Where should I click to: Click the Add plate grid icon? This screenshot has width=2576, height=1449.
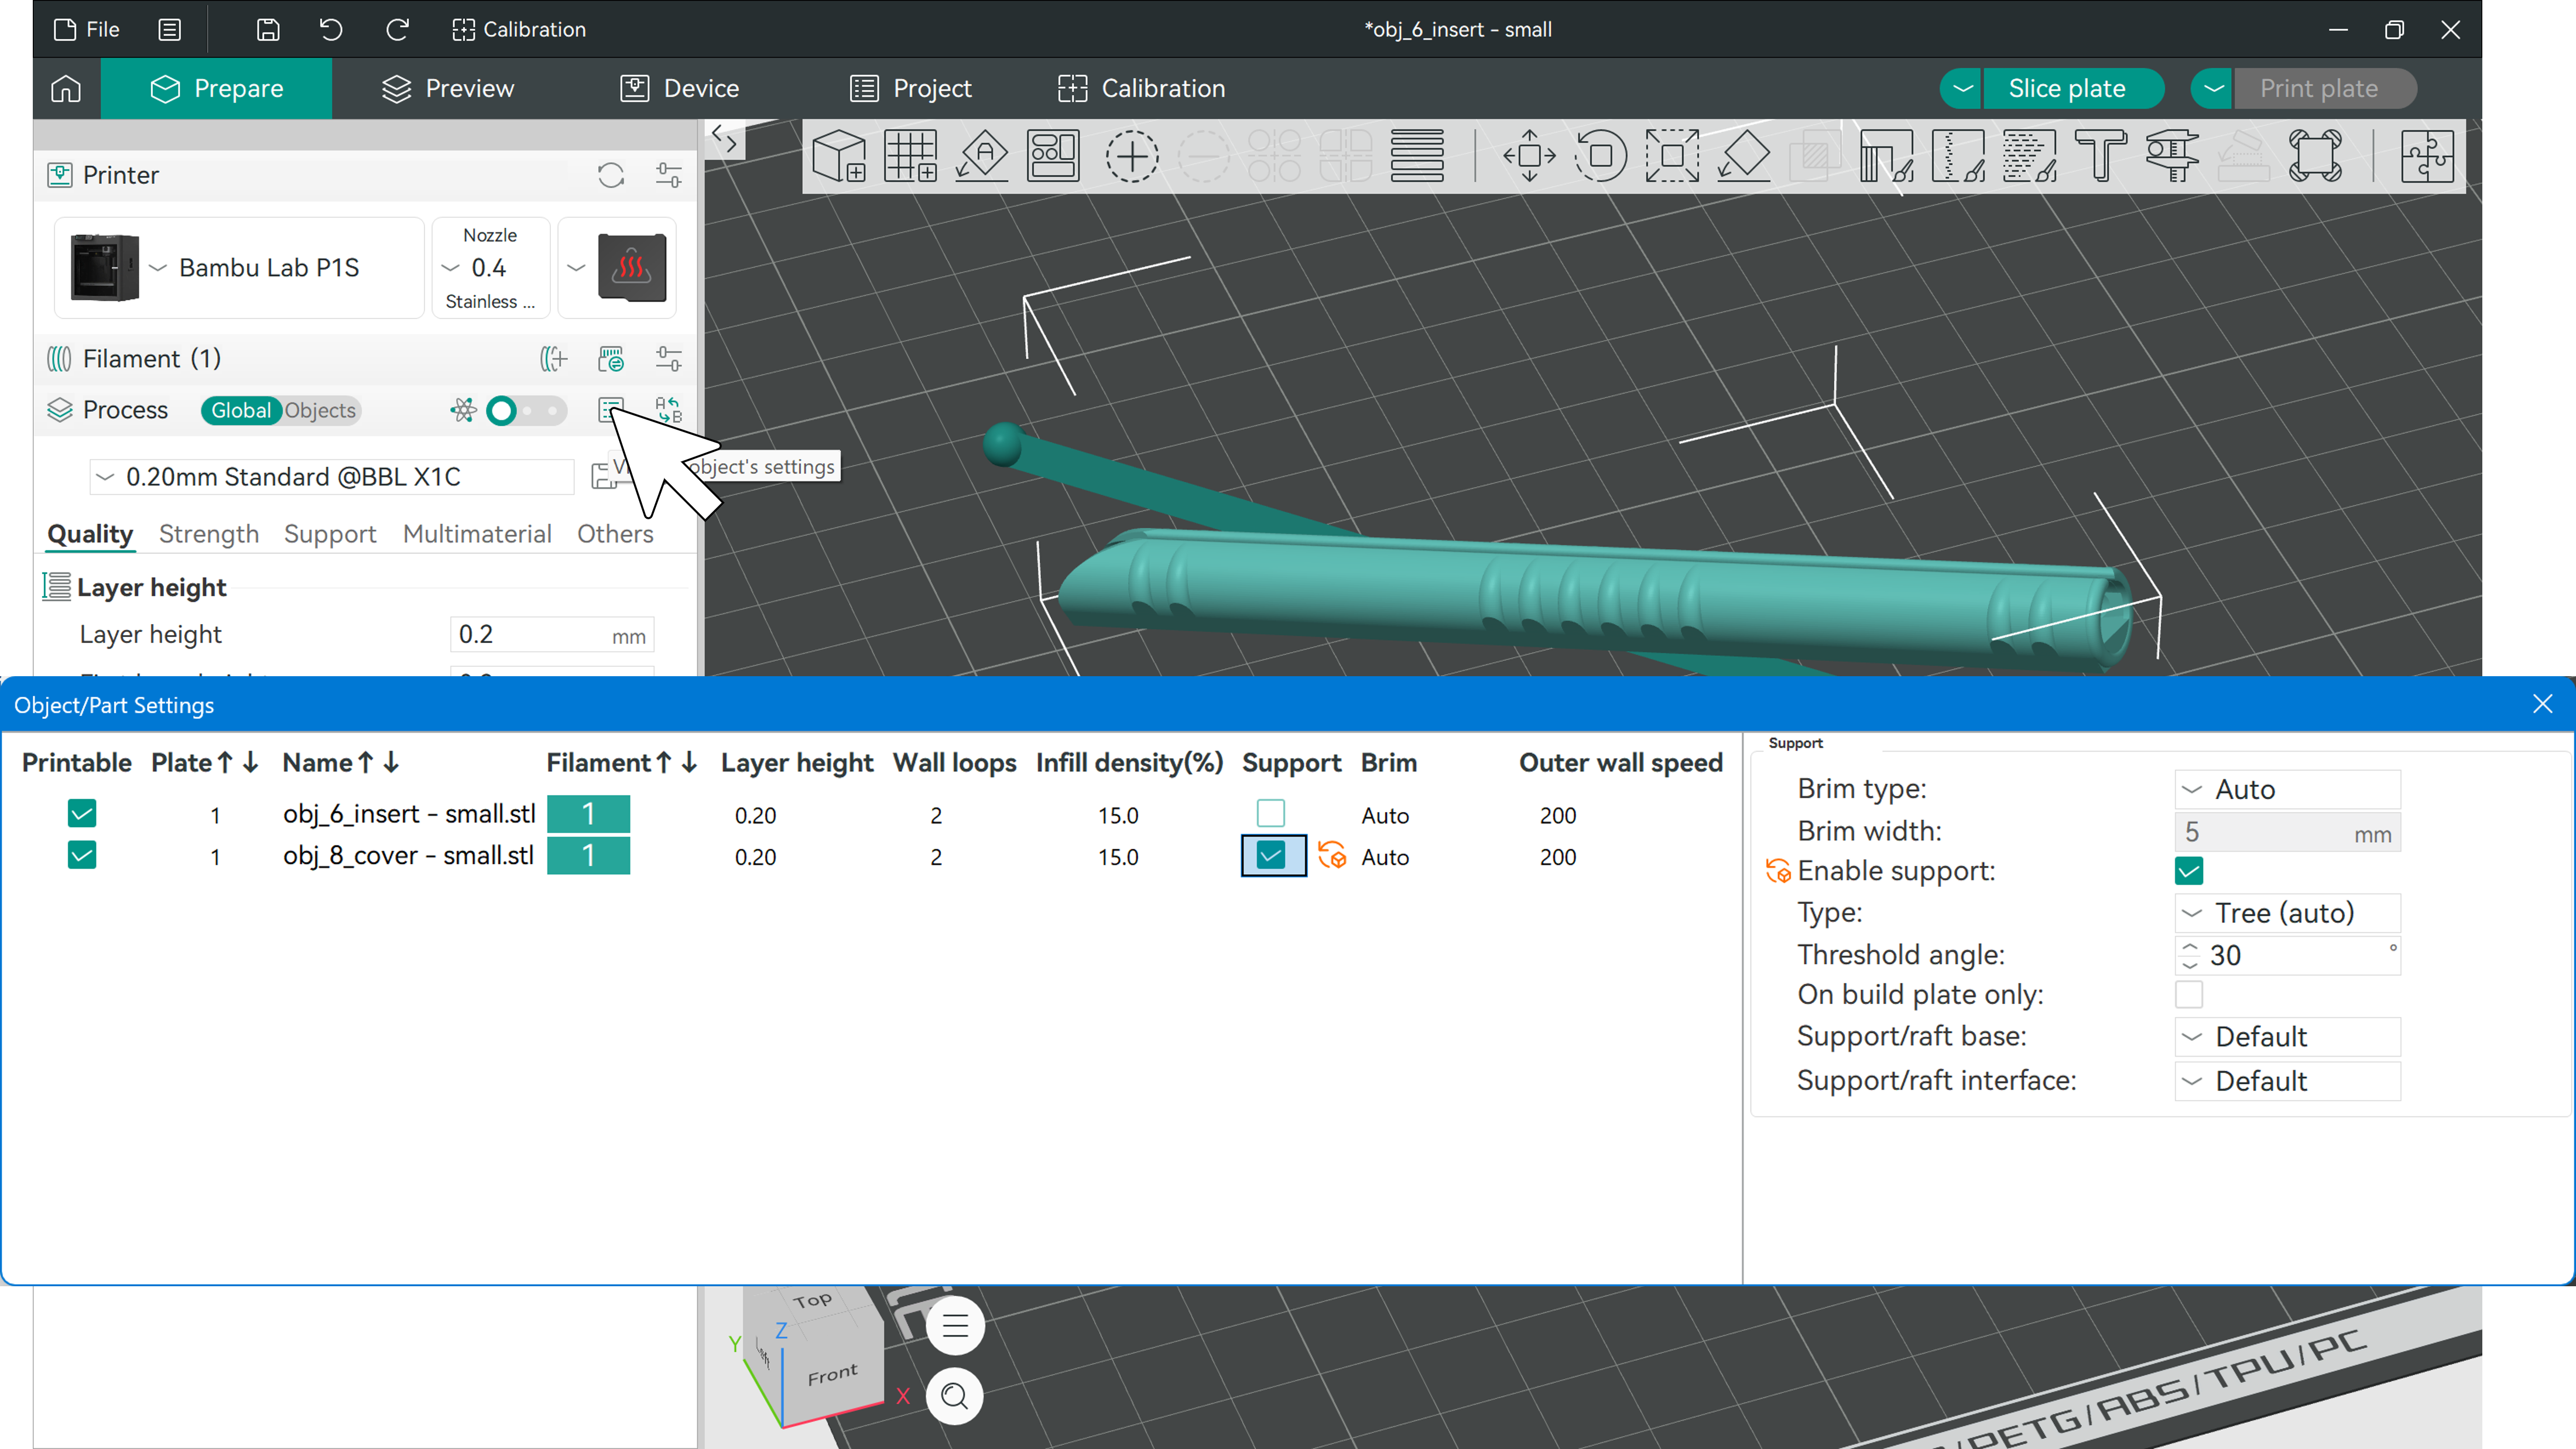tap(910, 156)
